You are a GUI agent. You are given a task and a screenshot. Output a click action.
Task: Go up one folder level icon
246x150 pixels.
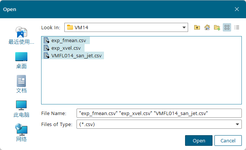[x=197, y=27]
